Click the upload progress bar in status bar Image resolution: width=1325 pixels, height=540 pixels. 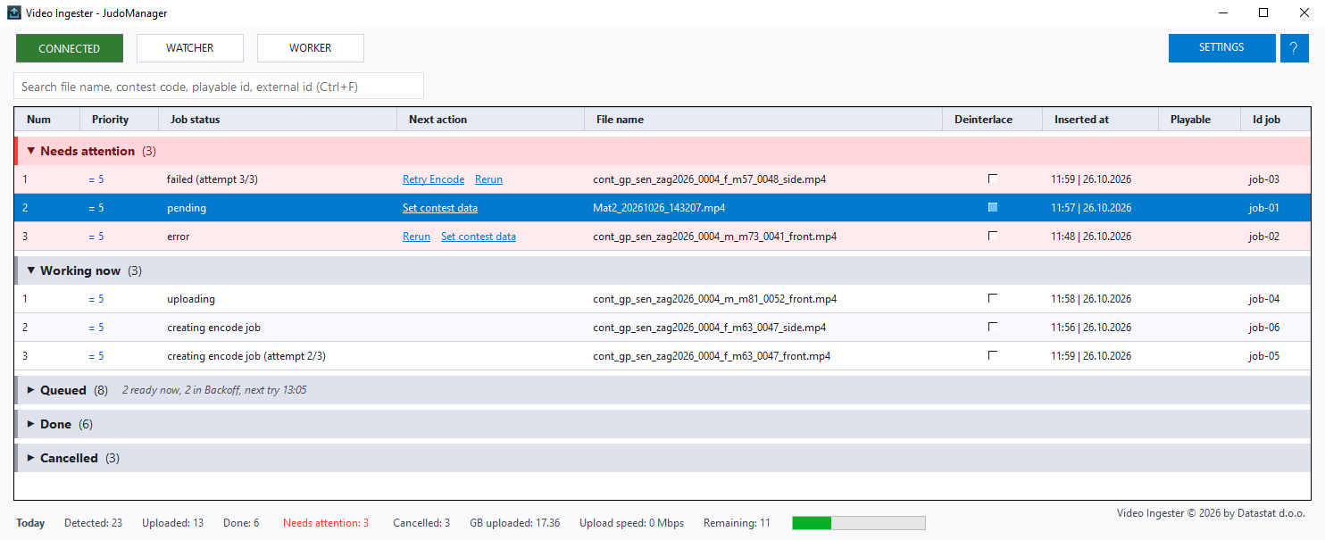coord(859,523)
